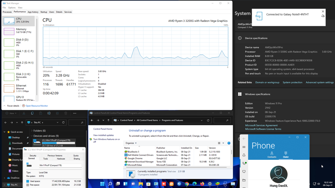Image resolution: width=335 pixels, height=188 pixels.
Task: Collapse the Quick access tree node
Action: pos(4,132)
